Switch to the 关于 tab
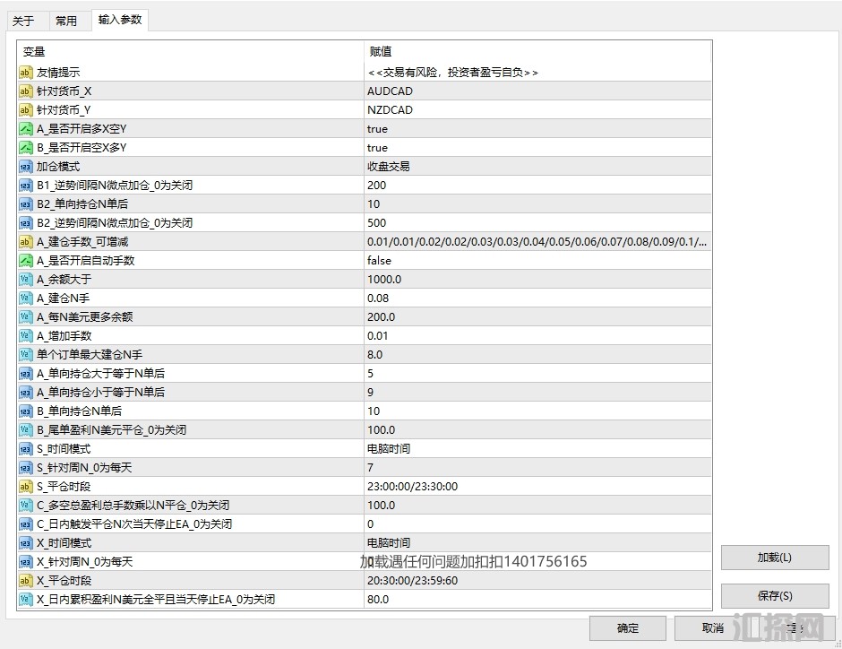842x649 pixels. click(23, 21)
